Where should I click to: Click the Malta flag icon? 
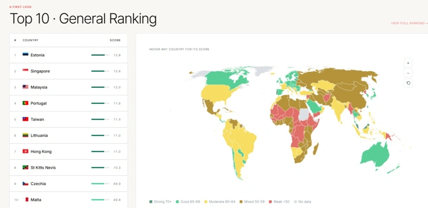click(25, 200)
